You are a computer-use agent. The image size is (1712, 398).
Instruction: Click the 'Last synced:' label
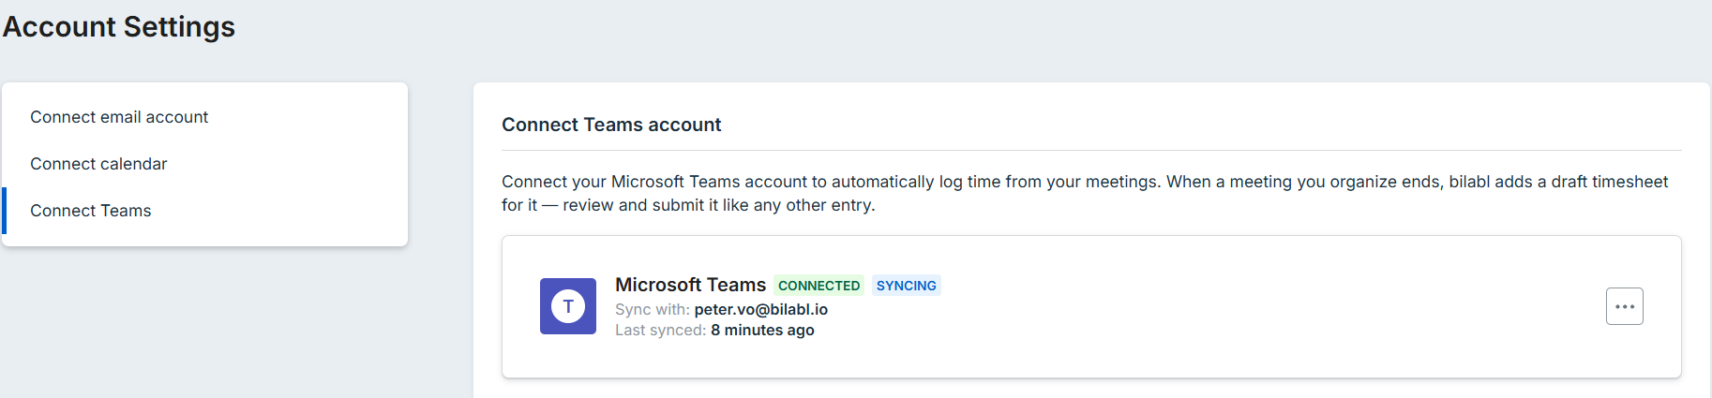(661, 330)
